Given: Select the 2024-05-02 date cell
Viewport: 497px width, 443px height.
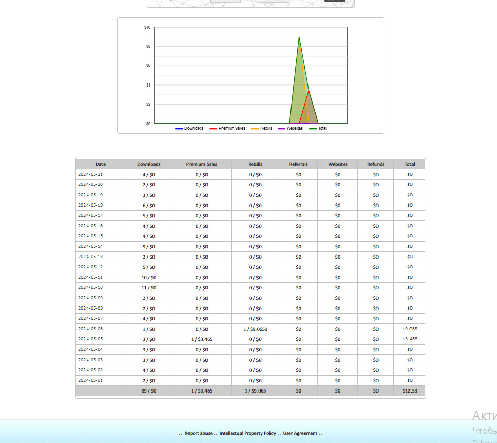Looking at the screenshot, I should pyautogui.click(x=100, y=370).
